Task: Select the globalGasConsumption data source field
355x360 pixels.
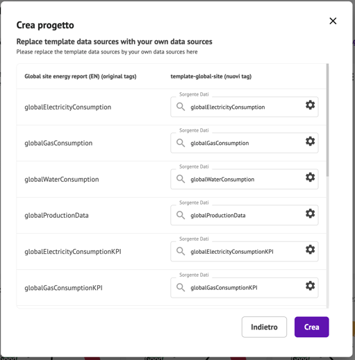Action: coord(245,143)
